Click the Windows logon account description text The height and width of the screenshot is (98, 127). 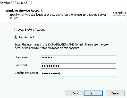click(x=58, y=16)
